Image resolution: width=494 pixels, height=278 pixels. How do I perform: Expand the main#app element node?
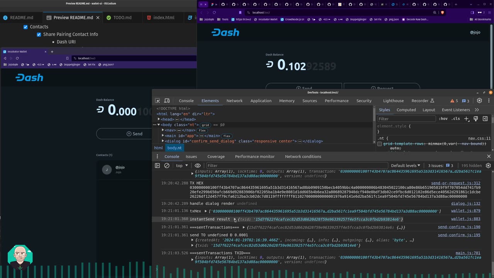163,136
